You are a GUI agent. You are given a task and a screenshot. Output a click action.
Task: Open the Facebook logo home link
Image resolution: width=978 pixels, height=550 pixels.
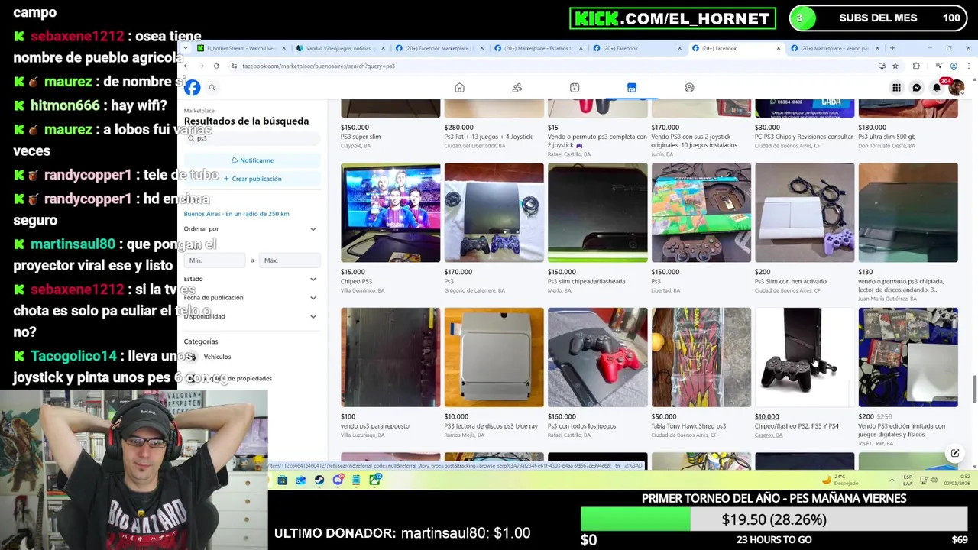[192, 87]
